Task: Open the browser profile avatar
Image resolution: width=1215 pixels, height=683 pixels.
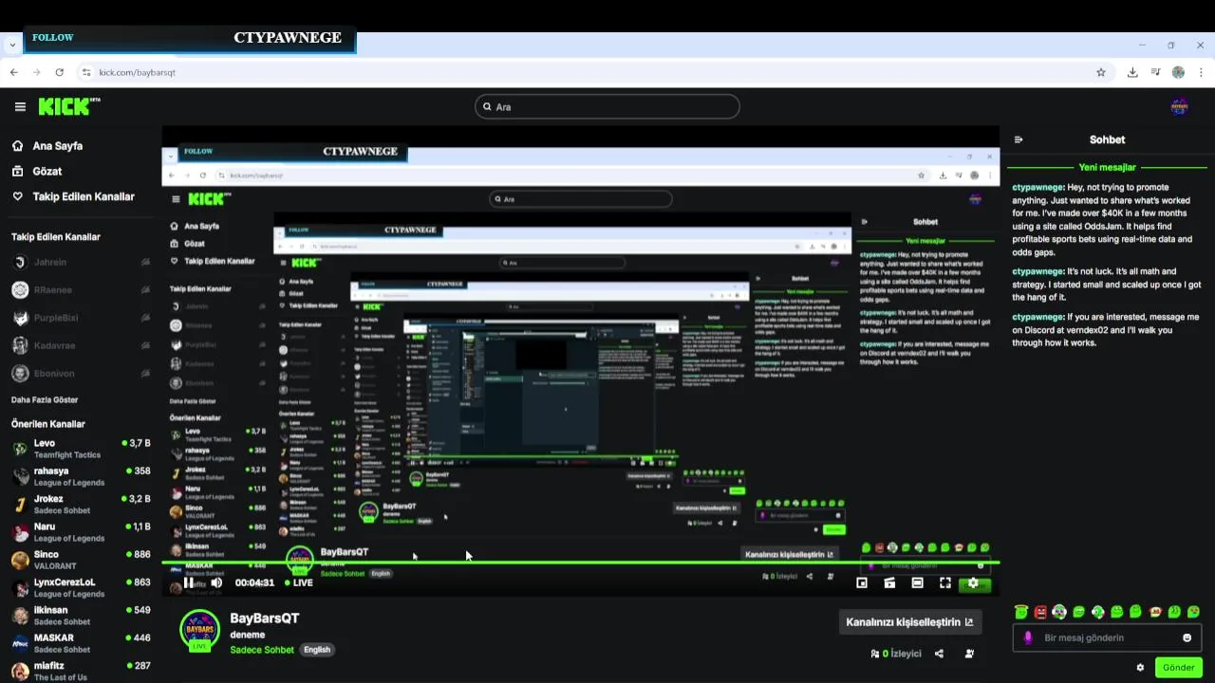Action: click(1178, 72)
